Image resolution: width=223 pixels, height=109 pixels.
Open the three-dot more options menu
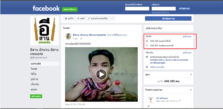pos(112,18)
